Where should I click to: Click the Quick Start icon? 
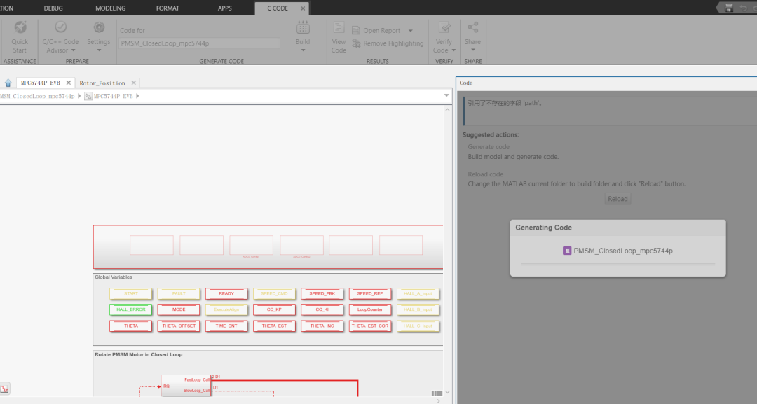20,27
